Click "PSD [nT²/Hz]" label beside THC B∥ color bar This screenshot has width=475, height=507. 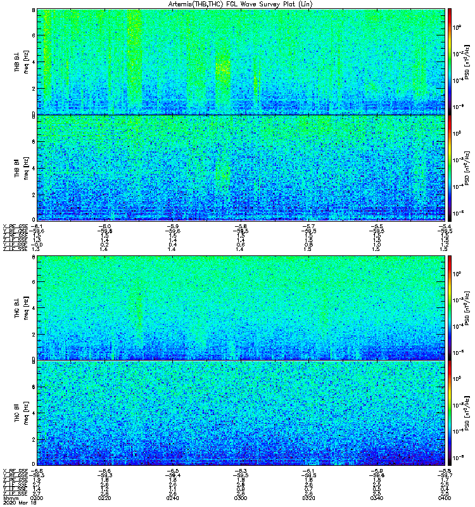click(x=467, y=413)
